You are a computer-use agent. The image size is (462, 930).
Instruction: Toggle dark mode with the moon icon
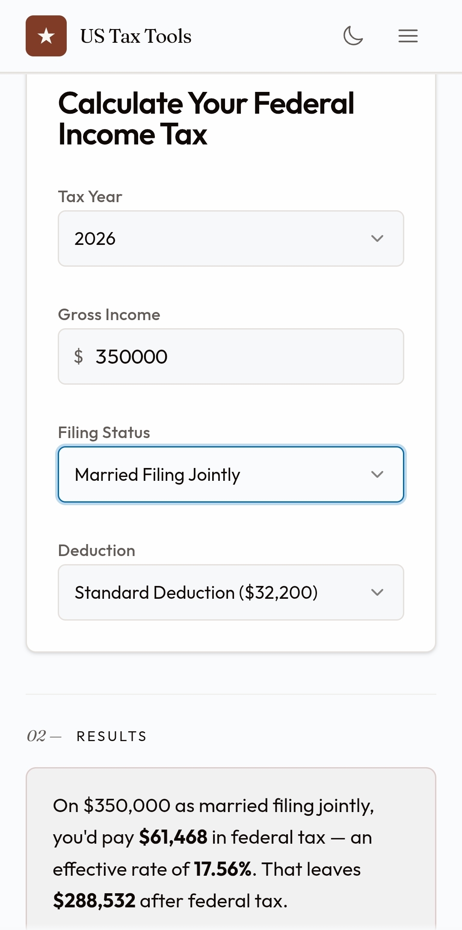point(353,36)
